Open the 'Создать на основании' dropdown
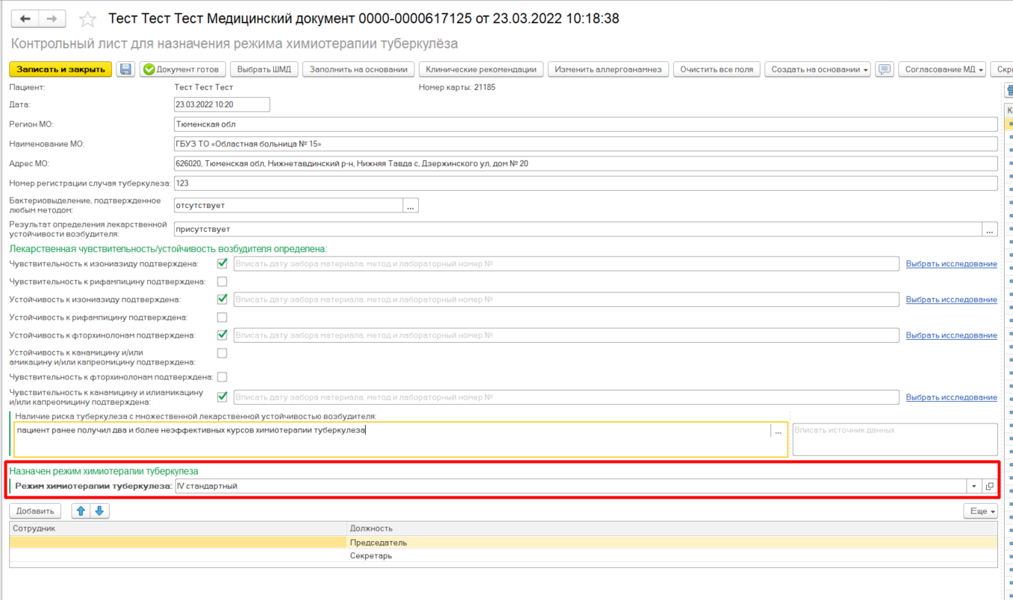 point(820,69)
